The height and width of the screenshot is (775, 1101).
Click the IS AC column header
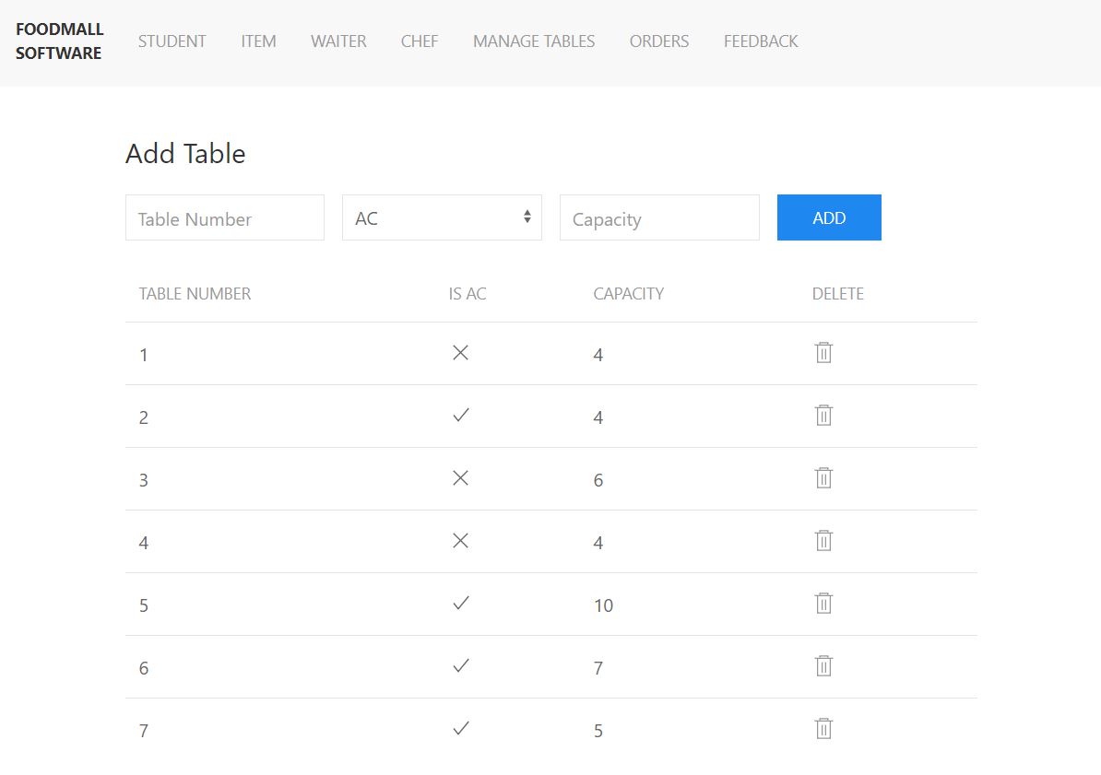tap(468, 293)
